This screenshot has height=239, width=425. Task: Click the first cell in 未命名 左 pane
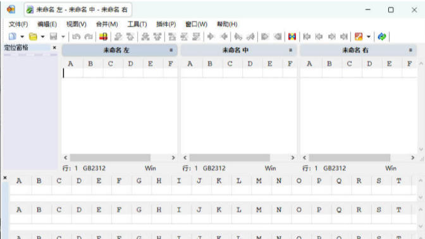point(73,73)
